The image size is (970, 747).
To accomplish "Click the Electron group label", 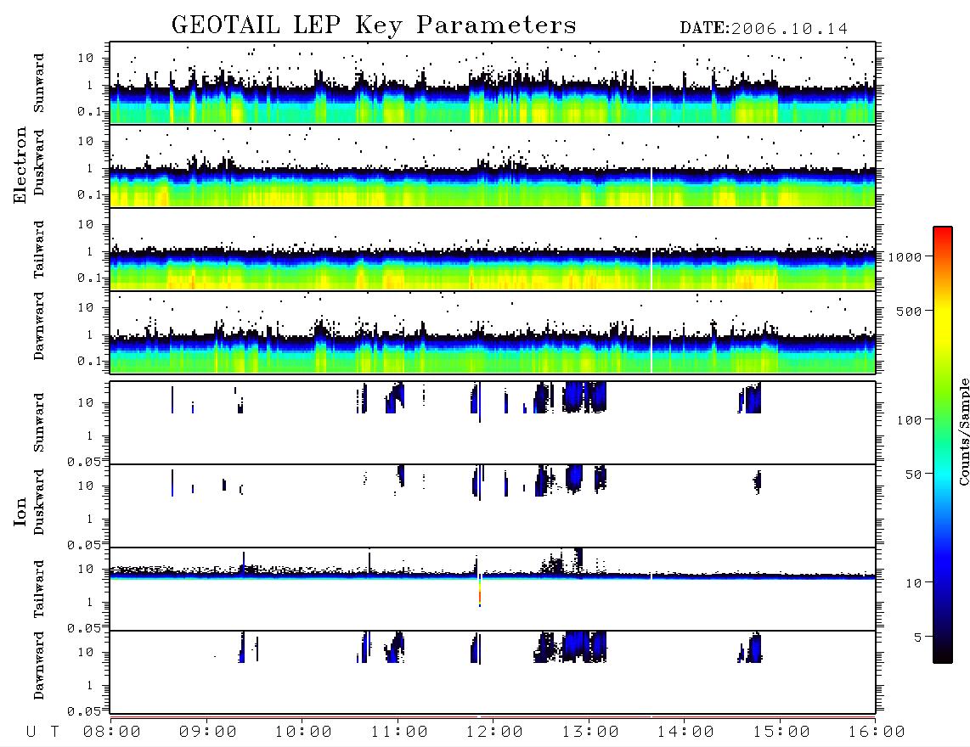I will 20,165.
